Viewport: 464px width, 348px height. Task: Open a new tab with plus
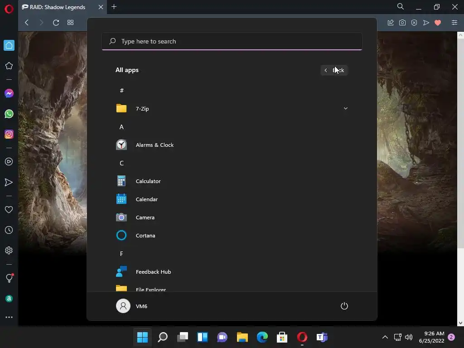pos(114,6)
